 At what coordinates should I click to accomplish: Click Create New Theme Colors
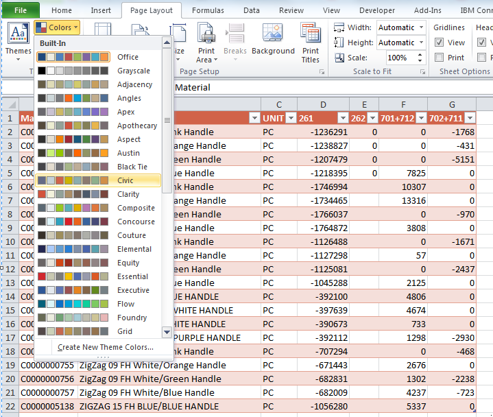coord(106,347)
